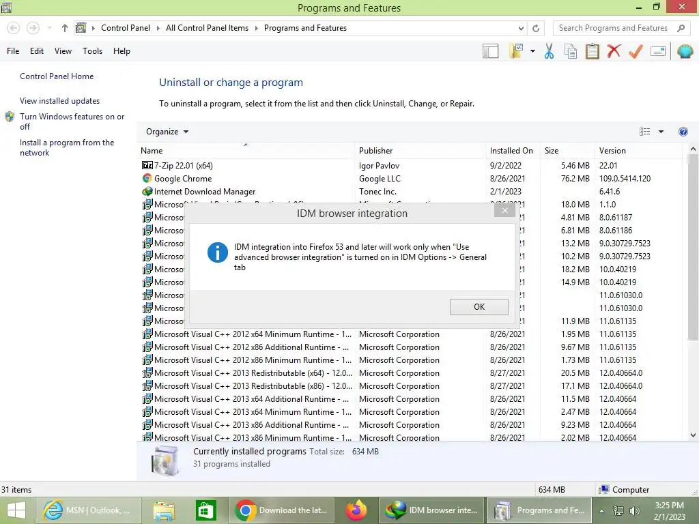Sort list by Name column header
Image resolution: width=699 pixels, height=524 pixels.
click(245, 151)
